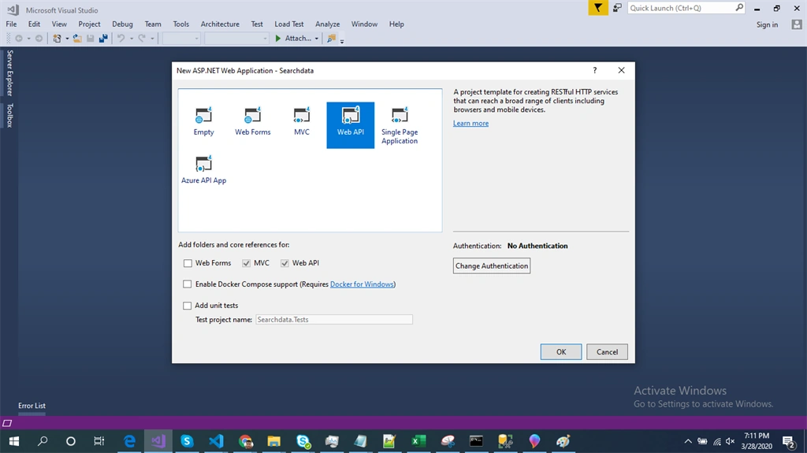Open the feedback notification flag icon
Image resolution: width=807 pixels, height=453 pixels.
pos(598,8)
